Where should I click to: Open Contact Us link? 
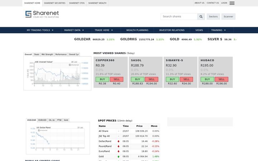click(x=213, y=3)
